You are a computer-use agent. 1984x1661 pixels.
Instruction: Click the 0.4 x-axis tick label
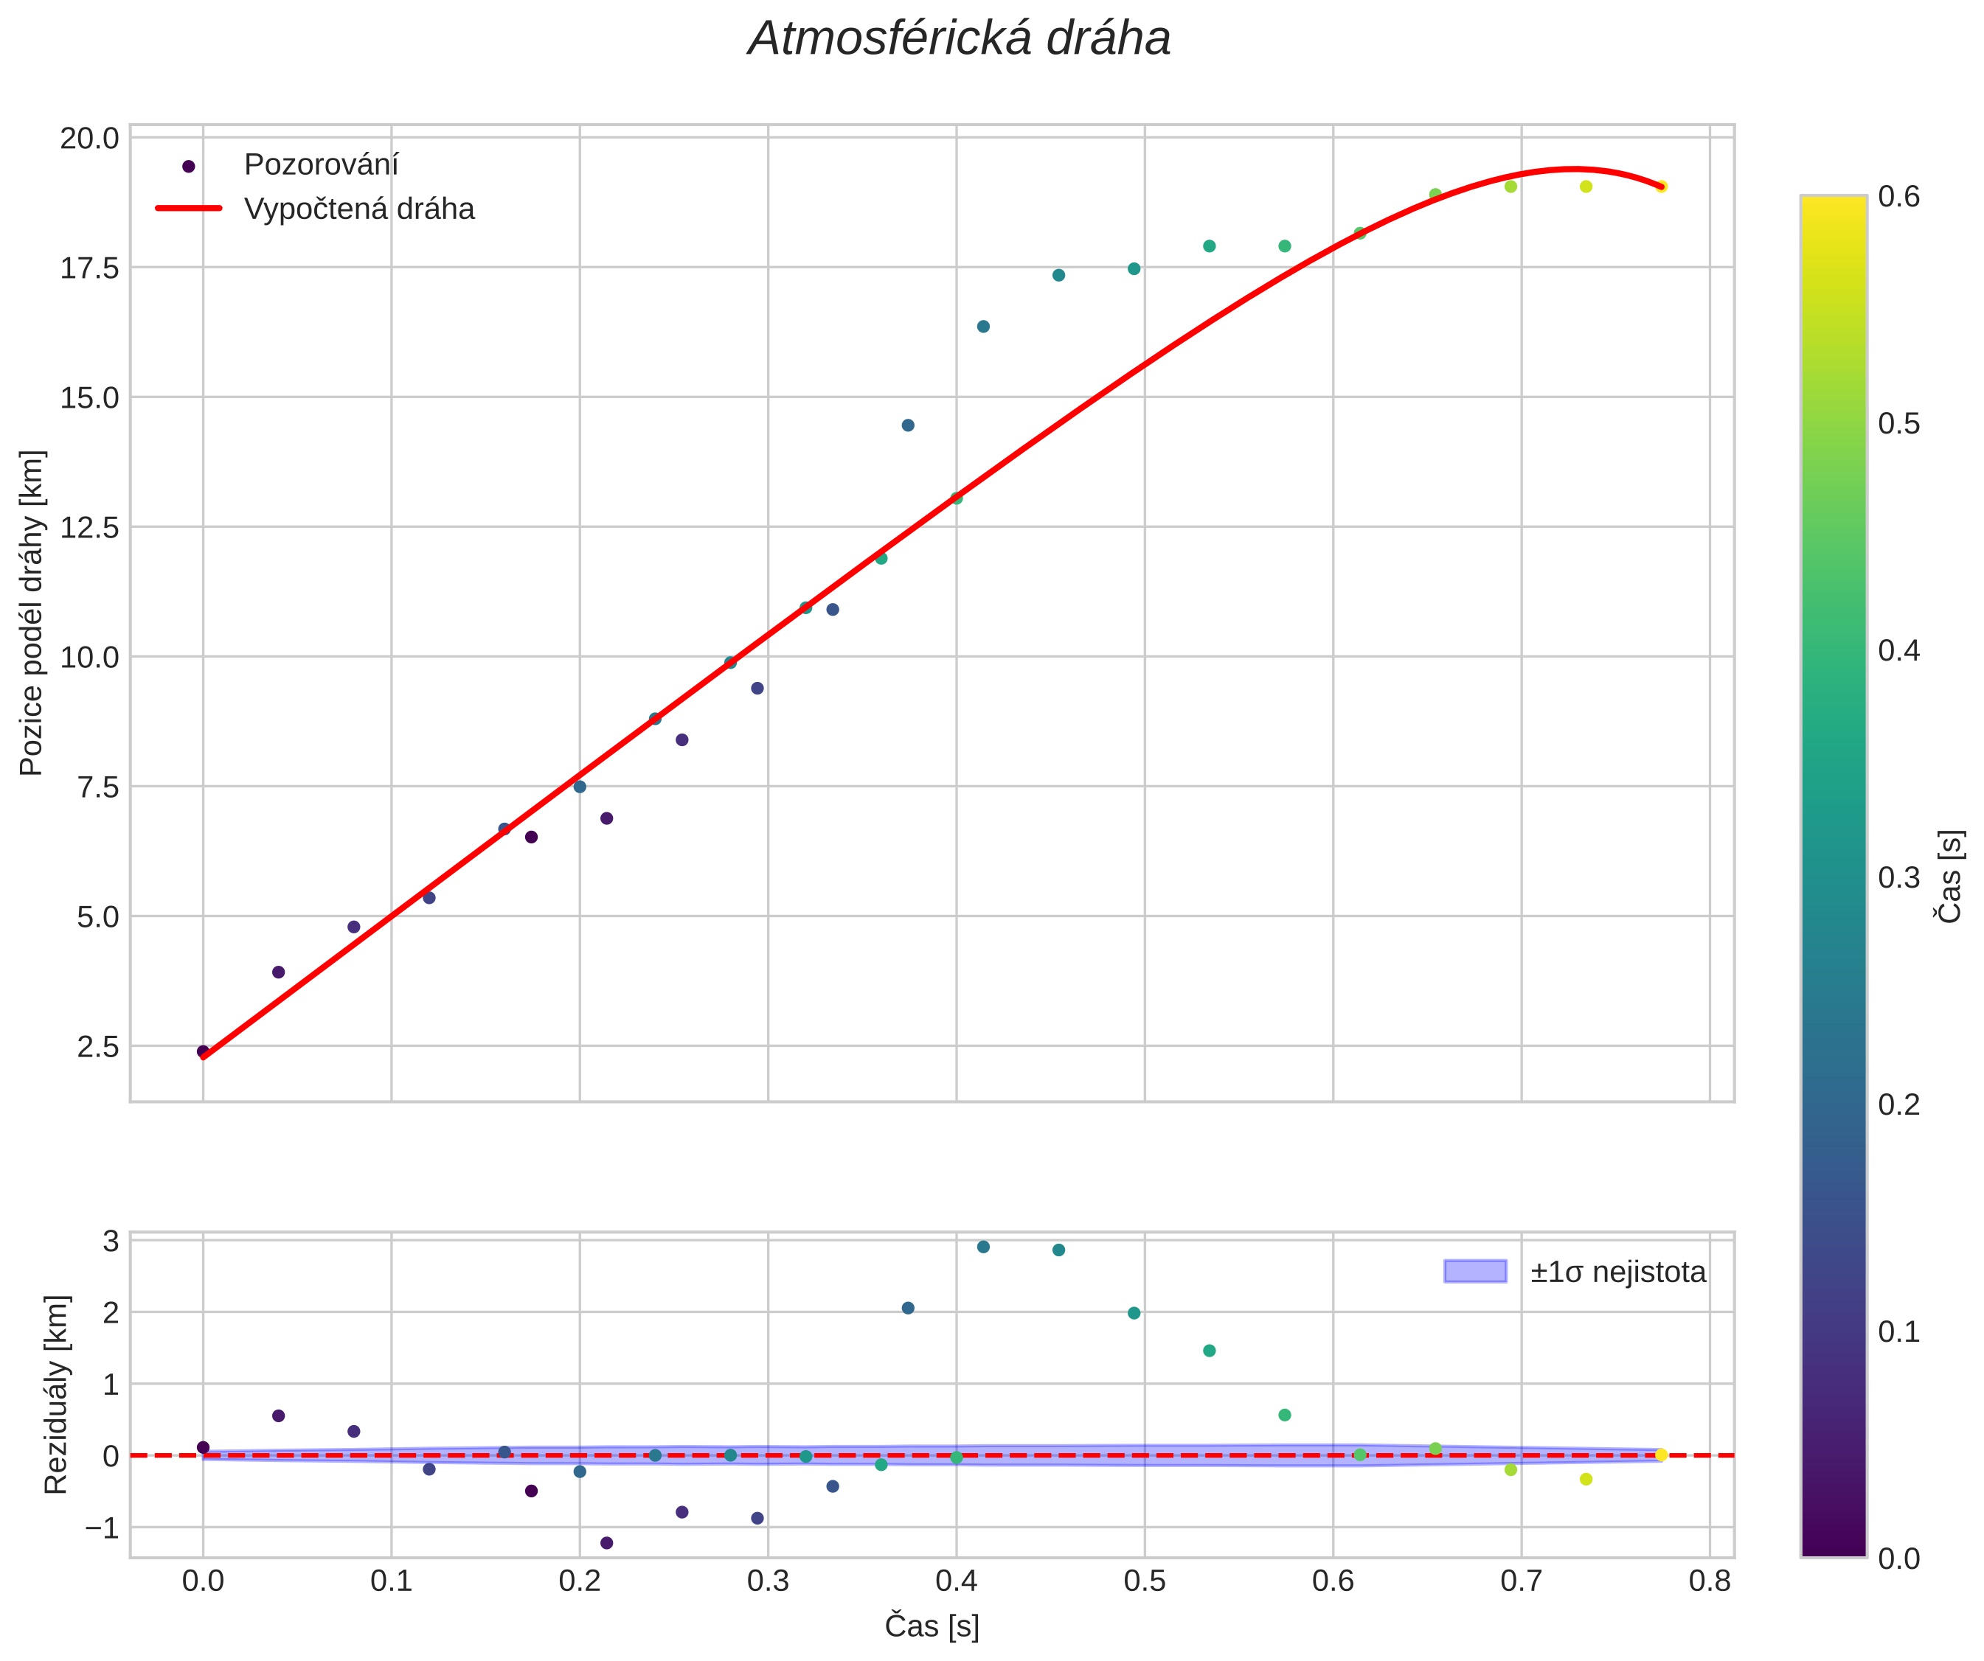click(x=956, y=1581)
